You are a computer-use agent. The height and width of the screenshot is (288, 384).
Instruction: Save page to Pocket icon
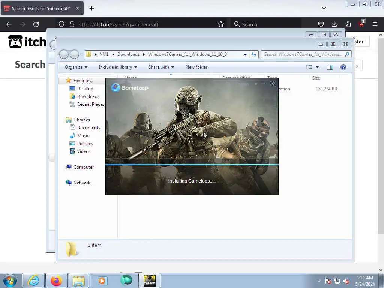pos(321,24)
